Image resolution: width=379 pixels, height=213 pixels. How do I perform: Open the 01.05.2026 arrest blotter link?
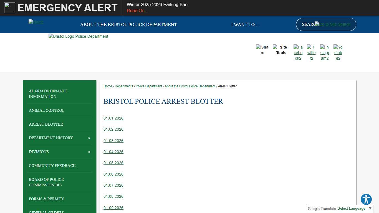tap(113, 163)
